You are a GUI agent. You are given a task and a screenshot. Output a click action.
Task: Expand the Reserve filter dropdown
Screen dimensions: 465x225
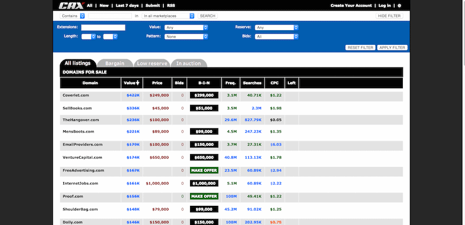point(277,27)
